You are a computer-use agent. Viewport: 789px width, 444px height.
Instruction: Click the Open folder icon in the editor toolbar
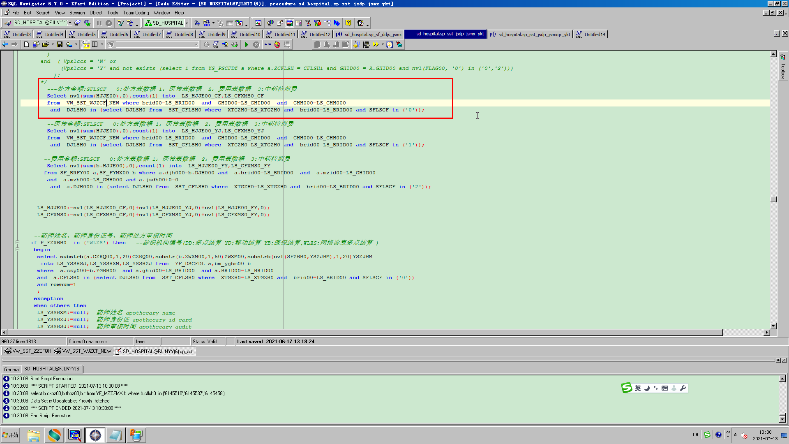[45, 44]
